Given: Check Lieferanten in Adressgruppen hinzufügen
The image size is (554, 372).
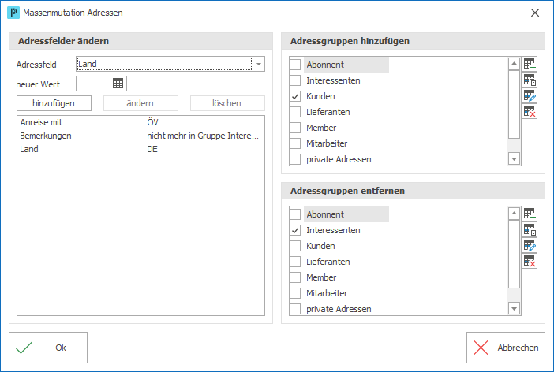Looking at the screenshot, I should pyautogui.click(x=295, y=112).
